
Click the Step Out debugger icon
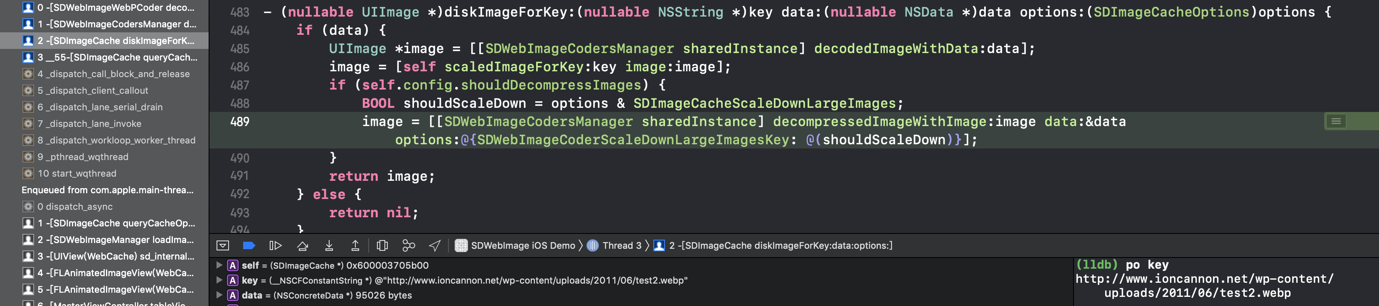pos(356,245)
